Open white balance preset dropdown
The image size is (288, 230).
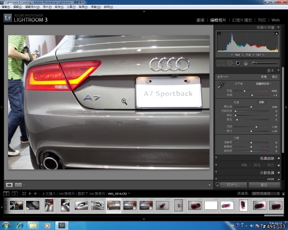click(264, 84)
